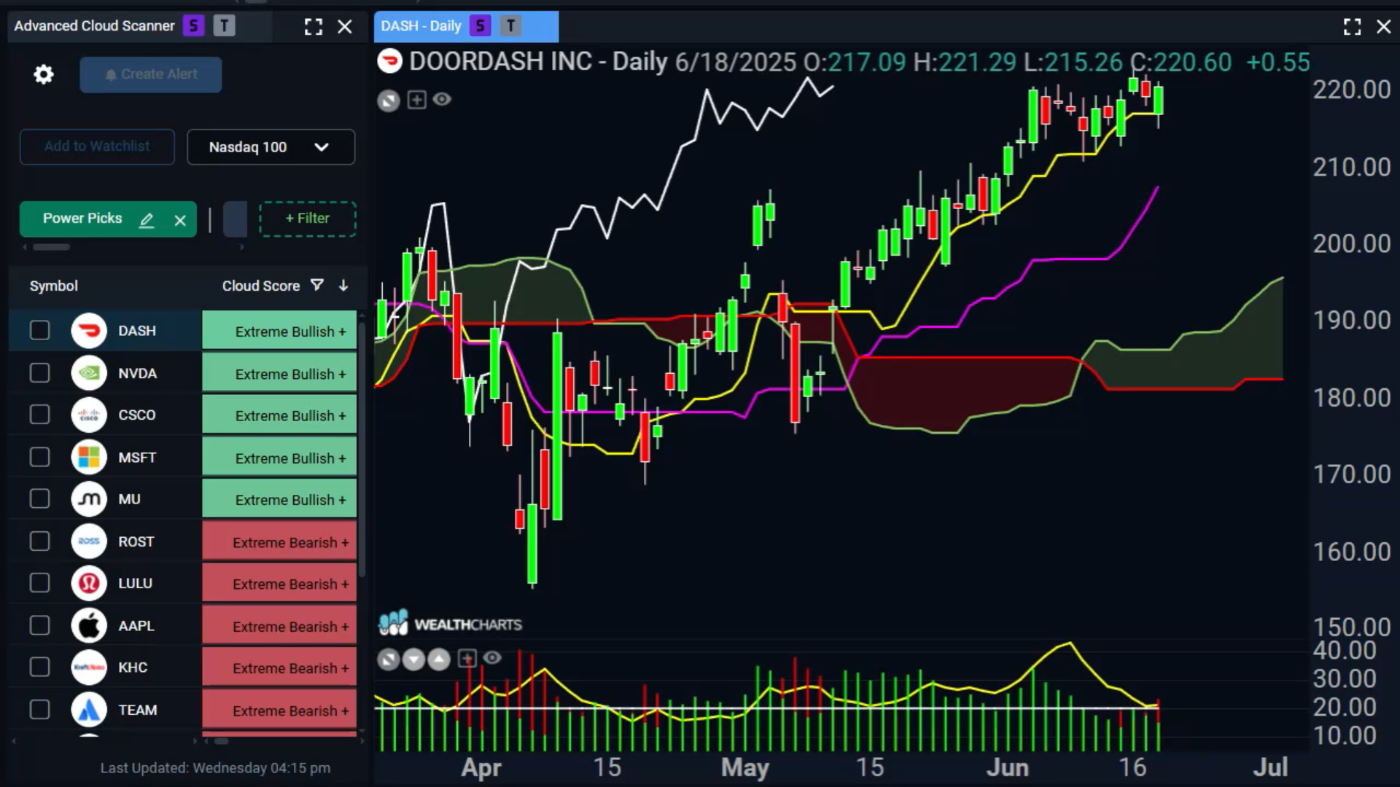The image size is (1400, 787).
Task: Toggle lower pane indicator visibility eye
Action: [492, 658]
